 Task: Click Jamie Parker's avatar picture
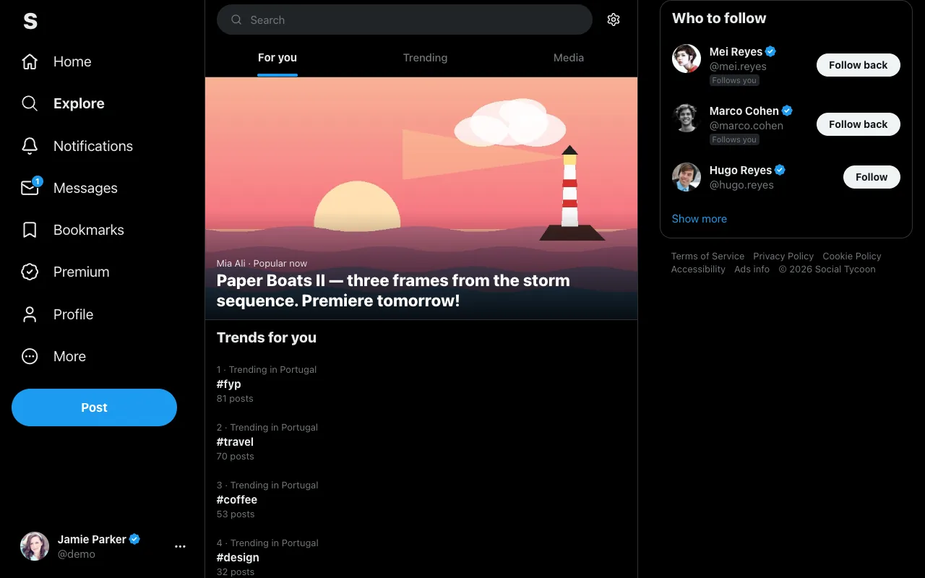pyautogui.click(x=35, y=547)
